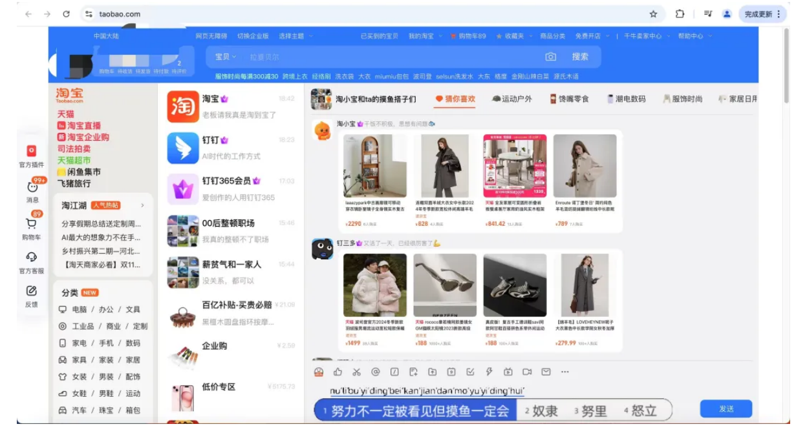
Task: Open browser extensions puzzle icon
Action: pos(680,14)
